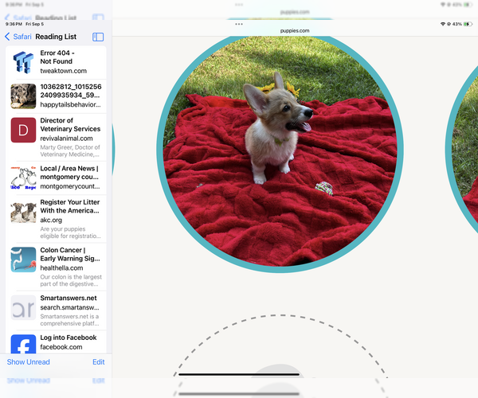Open the akc.org puppies thumbnail icon
The image size is (478, 398).
coord(23,213)
